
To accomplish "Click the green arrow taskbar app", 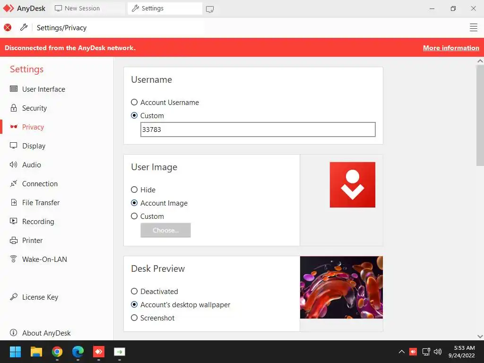I will (120, 352).
